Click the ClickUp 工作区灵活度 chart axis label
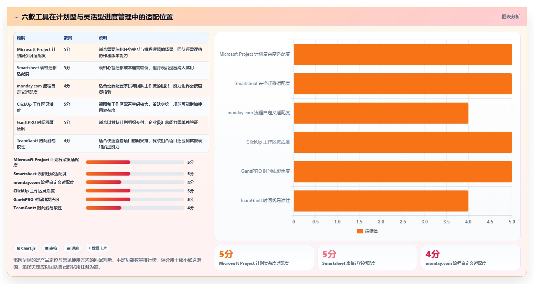This screenshot has height=284, width=534. pos(268,142)
